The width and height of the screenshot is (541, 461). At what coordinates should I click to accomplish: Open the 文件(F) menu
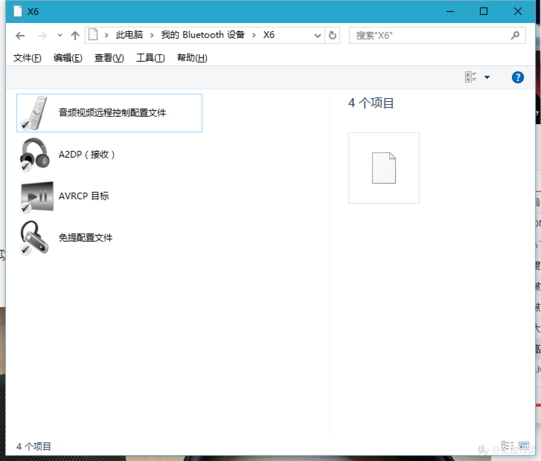tap(27, 58)
